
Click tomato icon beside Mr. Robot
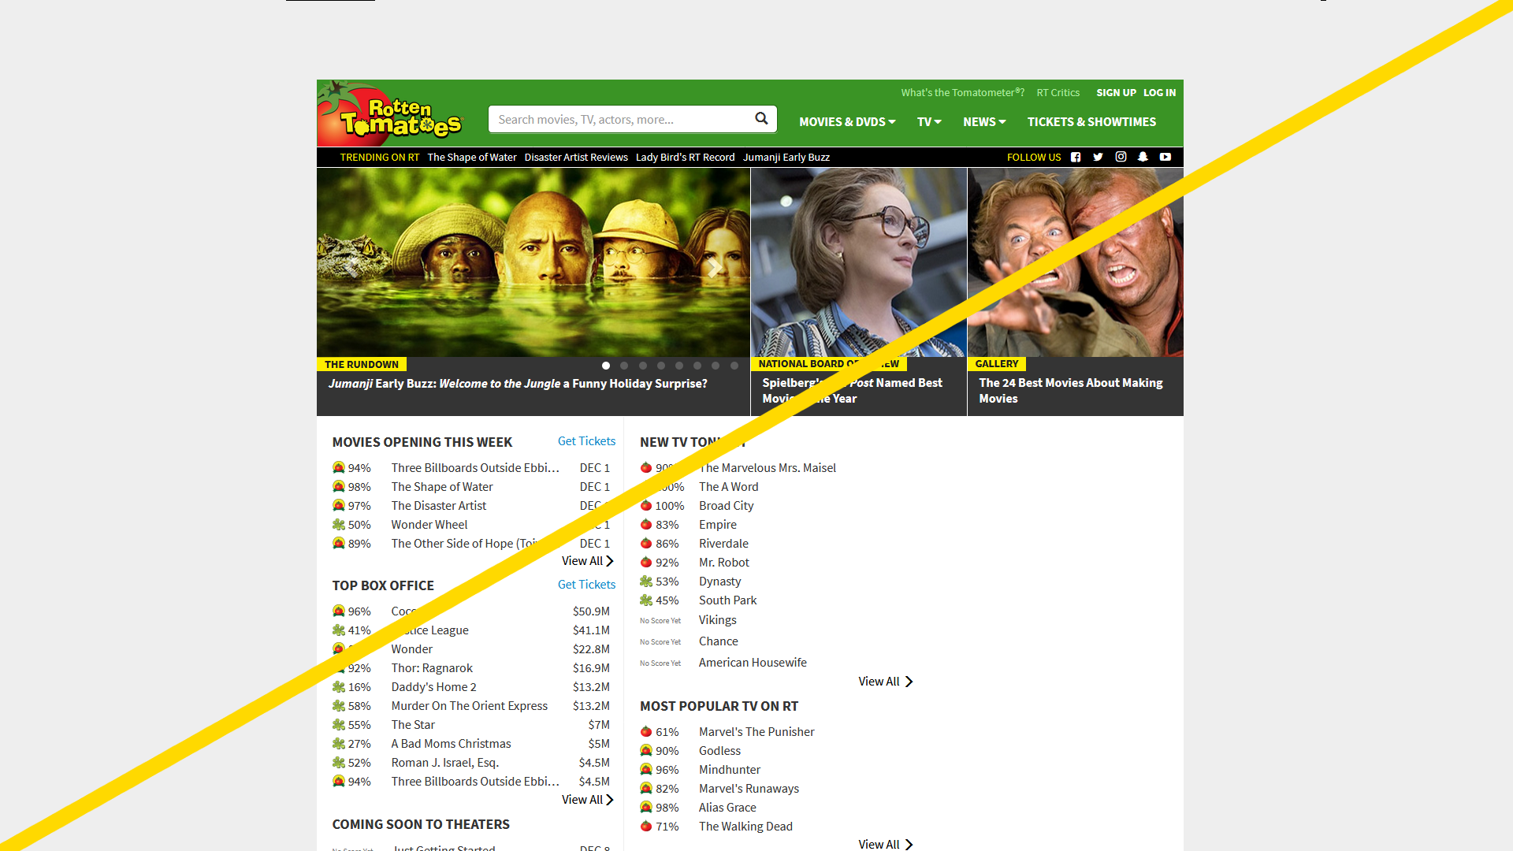click(646, 563)
